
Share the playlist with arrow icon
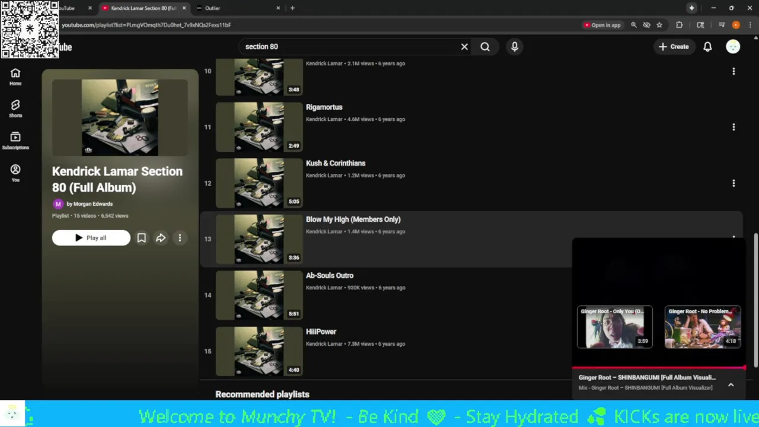161,238
